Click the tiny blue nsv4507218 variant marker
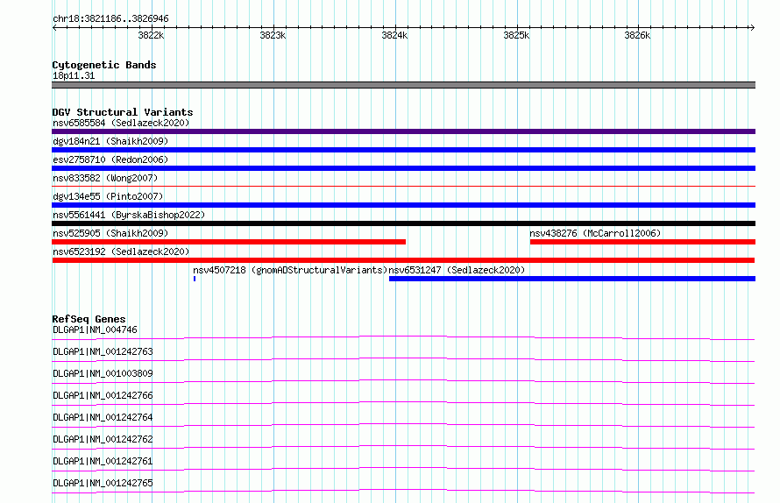 [195, 279]
